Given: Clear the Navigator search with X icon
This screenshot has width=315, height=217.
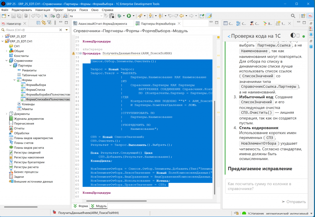Looking at the screenshot, I should (61, 30).
